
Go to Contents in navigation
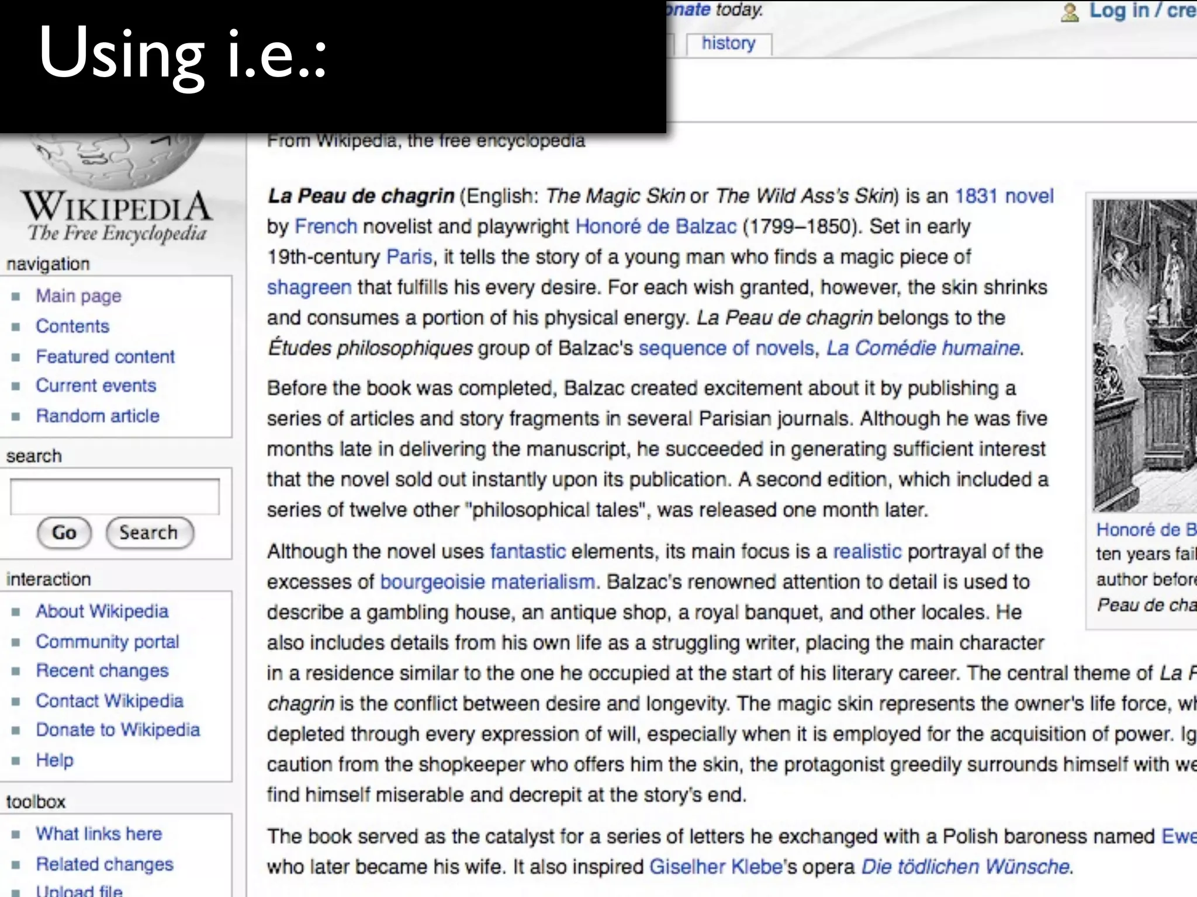[72, 326]
